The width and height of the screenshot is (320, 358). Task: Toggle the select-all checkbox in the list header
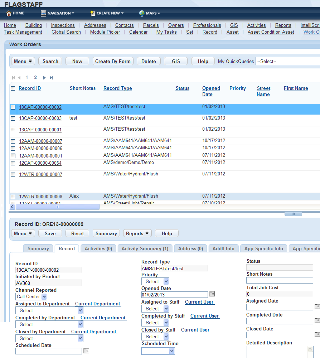(x=13, y=88)
